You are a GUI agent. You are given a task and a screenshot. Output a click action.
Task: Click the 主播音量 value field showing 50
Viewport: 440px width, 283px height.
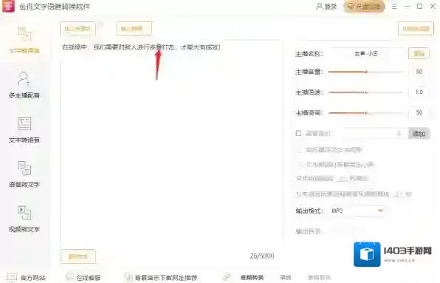click(x=419, y=72)
